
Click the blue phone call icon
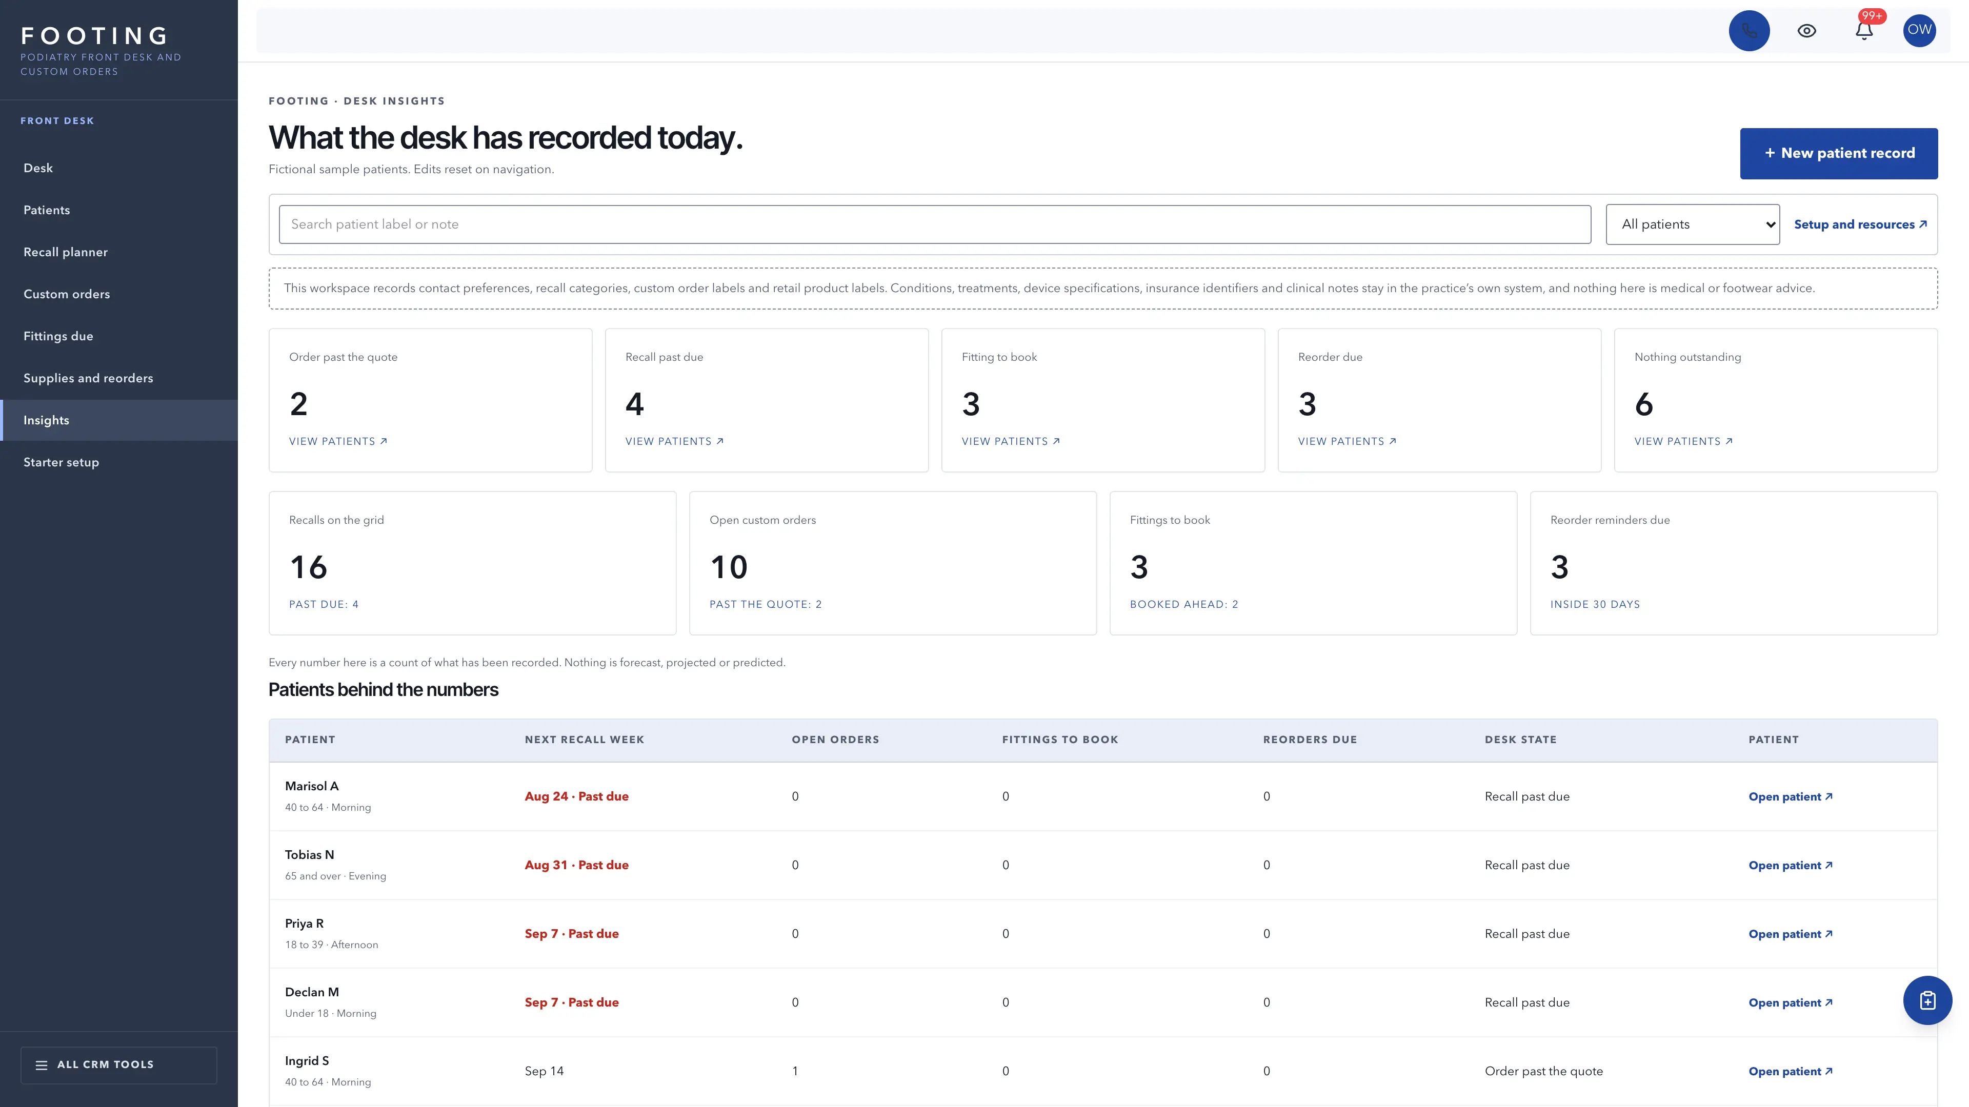1749,31
